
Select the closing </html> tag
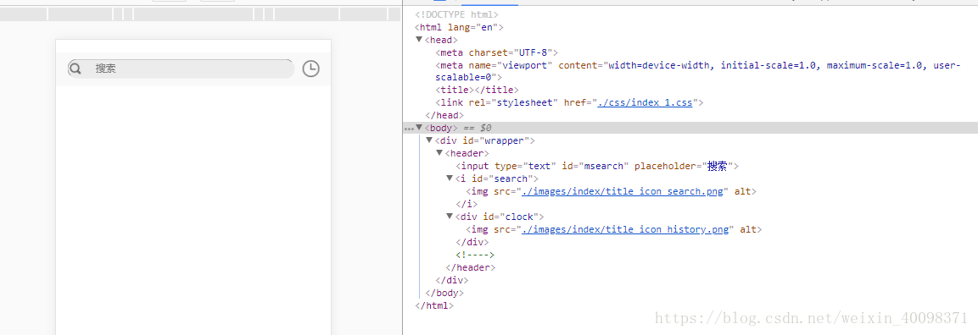435,305
